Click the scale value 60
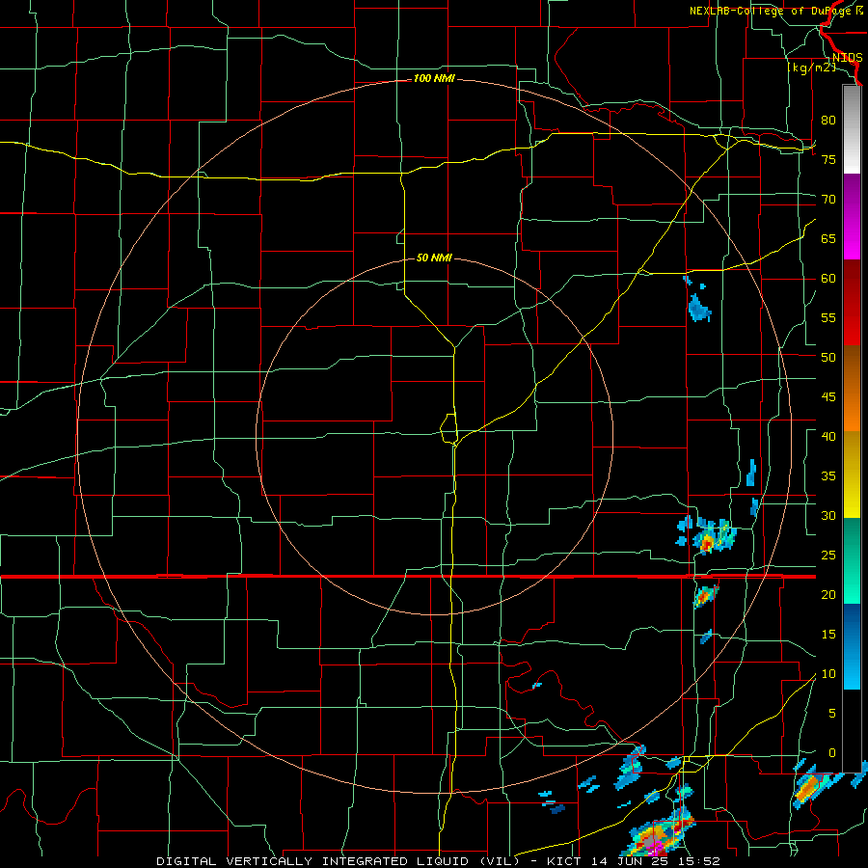Viewport: 868px width, 868px height. pyautogui.click(x=828, y=279)
